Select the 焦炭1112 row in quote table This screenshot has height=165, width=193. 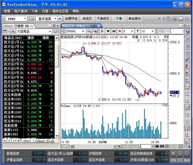pyautogui.click(x=29, y=130)
